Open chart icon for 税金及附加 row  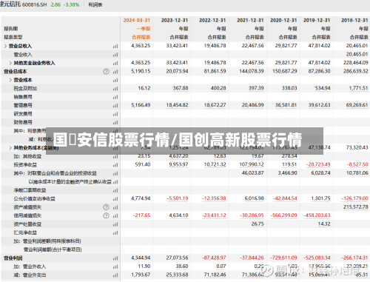tap(115, 89)
